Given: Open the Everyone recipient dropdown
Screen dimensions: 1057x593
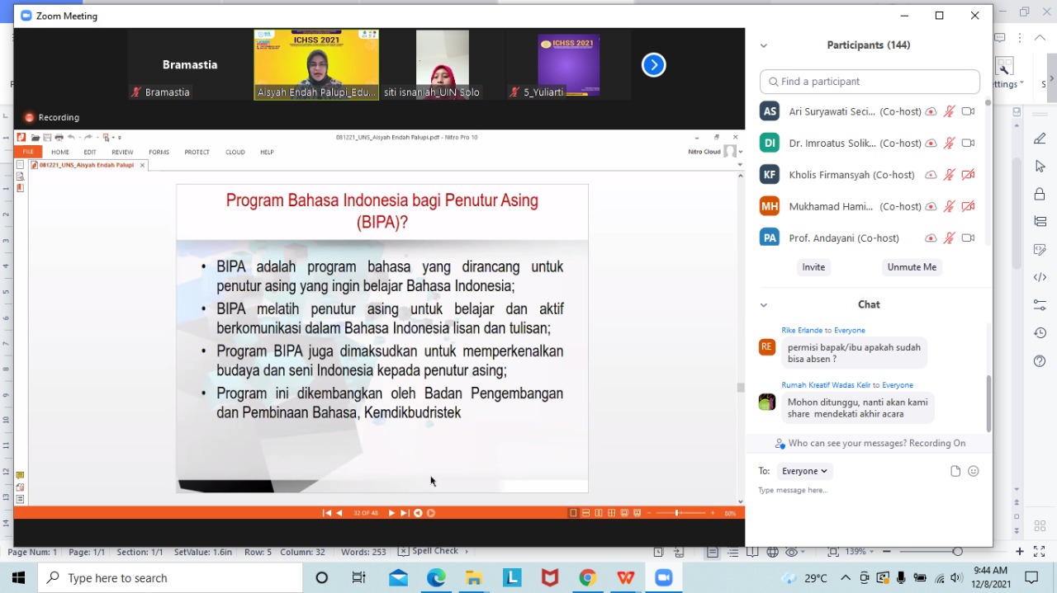Looking at the screenshot, I should (804, 471).
